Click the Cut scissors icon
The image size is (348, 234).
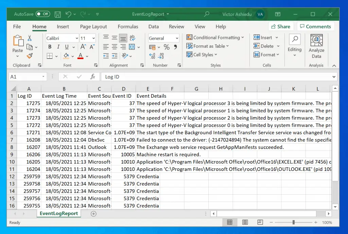point(30,38)
